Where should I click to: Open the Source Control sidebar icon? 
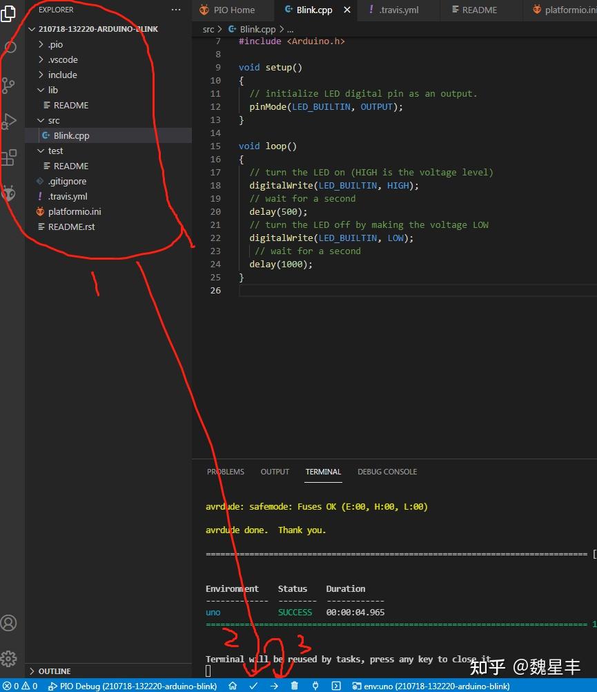tap(10, 83)
